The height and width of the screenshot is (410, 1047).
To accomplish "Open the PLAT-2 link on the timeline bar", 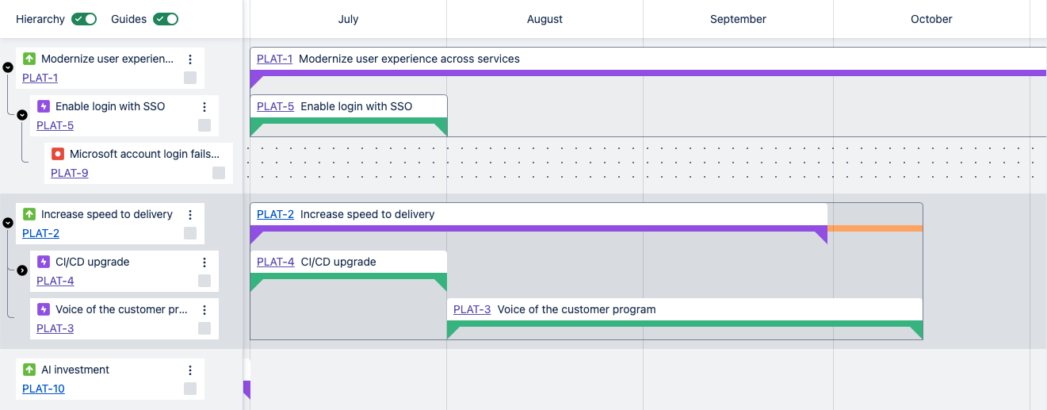I will (275, 214).
